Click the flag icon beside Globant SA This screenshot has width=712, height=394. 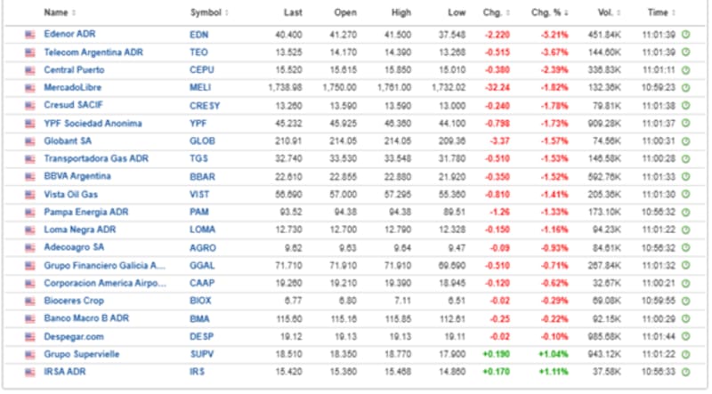coord(30,141)
